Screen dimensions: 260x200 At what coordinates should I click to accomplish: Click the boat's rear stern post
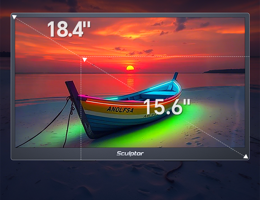175,76
